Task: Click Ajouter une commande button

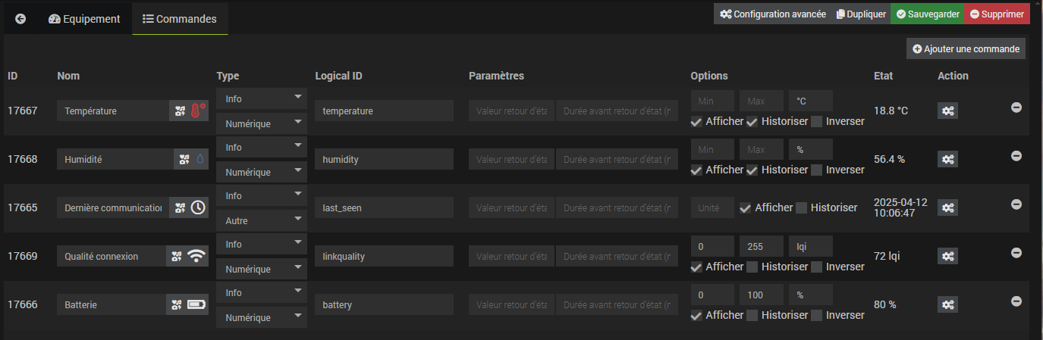Action: (966, 48)
